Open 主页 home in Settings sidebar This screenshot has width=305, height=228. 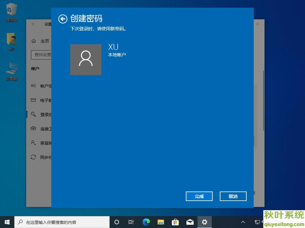(40, 41)
